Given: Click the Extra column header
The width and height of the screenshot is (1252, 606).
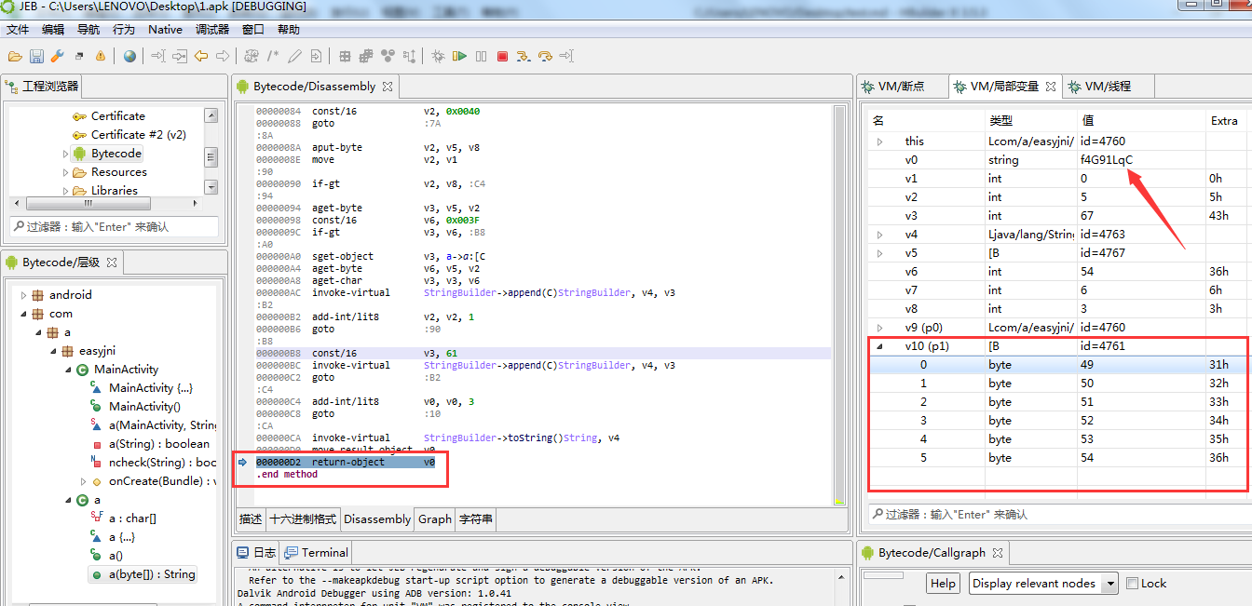Looking at the screenshot, I should pos(1224,121).
